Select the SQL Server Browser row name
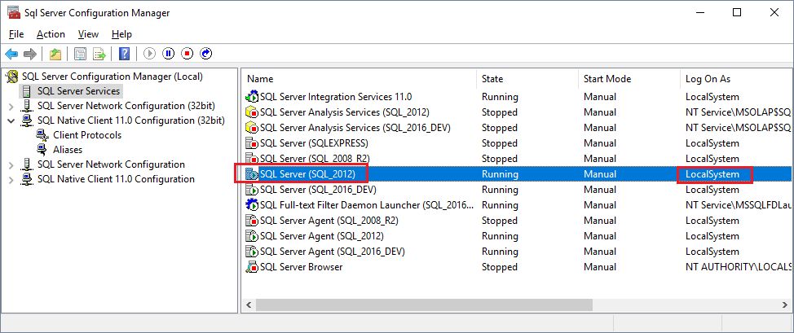The image size is (794, 333). (x=302, y=267)
